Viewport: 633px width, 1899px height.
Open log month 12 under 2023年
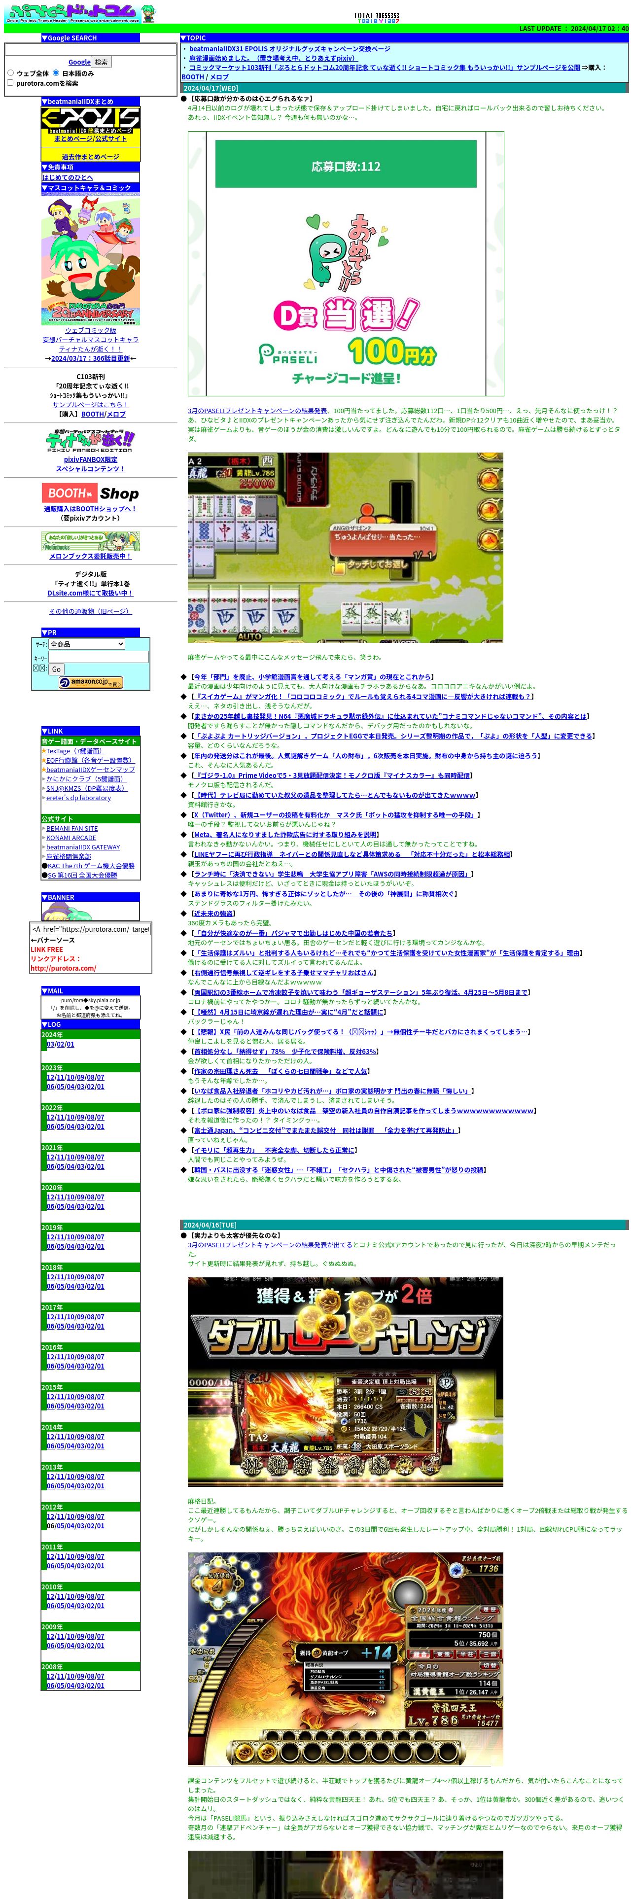[x=51, y=1077]
